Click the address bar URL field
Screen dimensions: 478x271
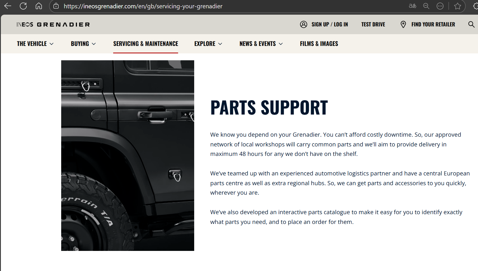[x=230, y=6]
